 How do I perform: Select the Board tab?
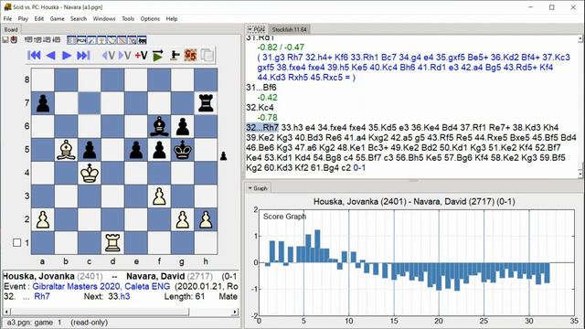tap(11, 29)
